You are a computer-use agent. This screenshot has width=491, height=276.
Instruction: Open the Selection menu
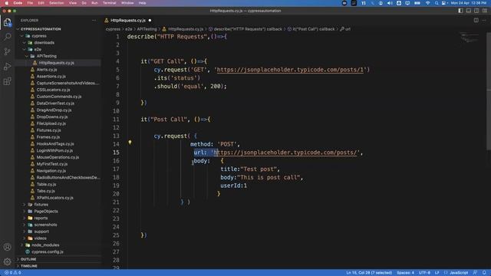pos(57,3)
